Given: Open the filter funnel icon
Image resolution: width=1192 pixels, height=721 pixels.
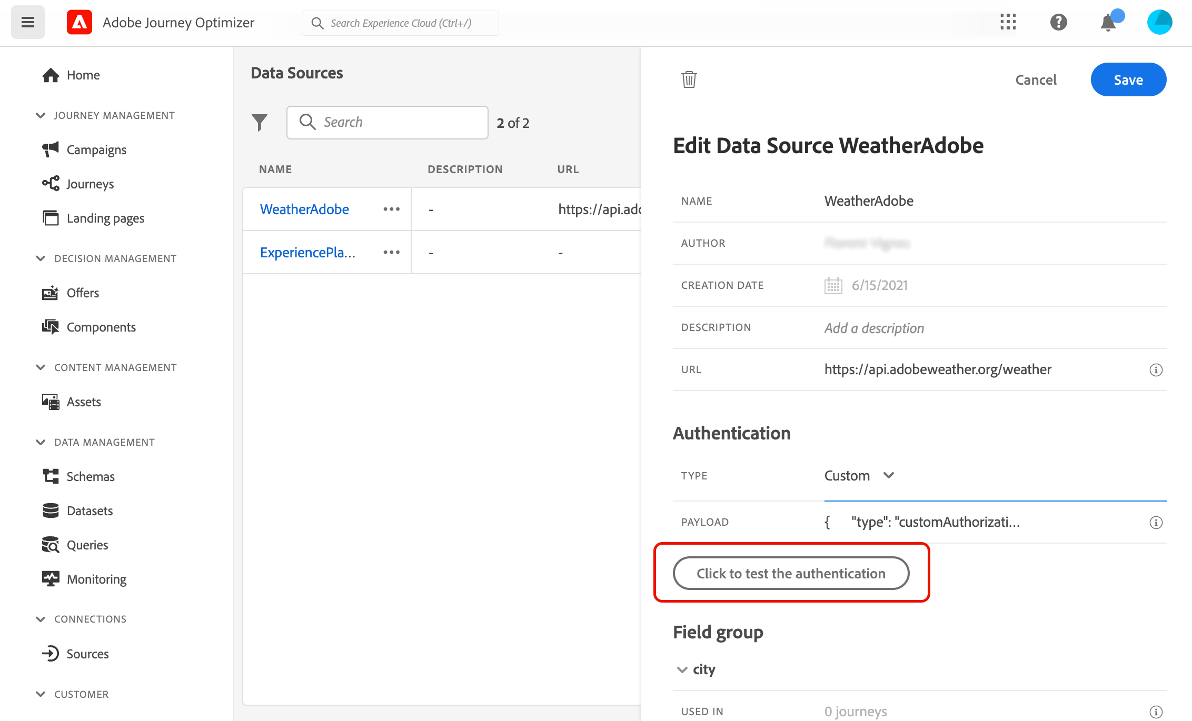Looking at the screenshot, I should (259, 123).
